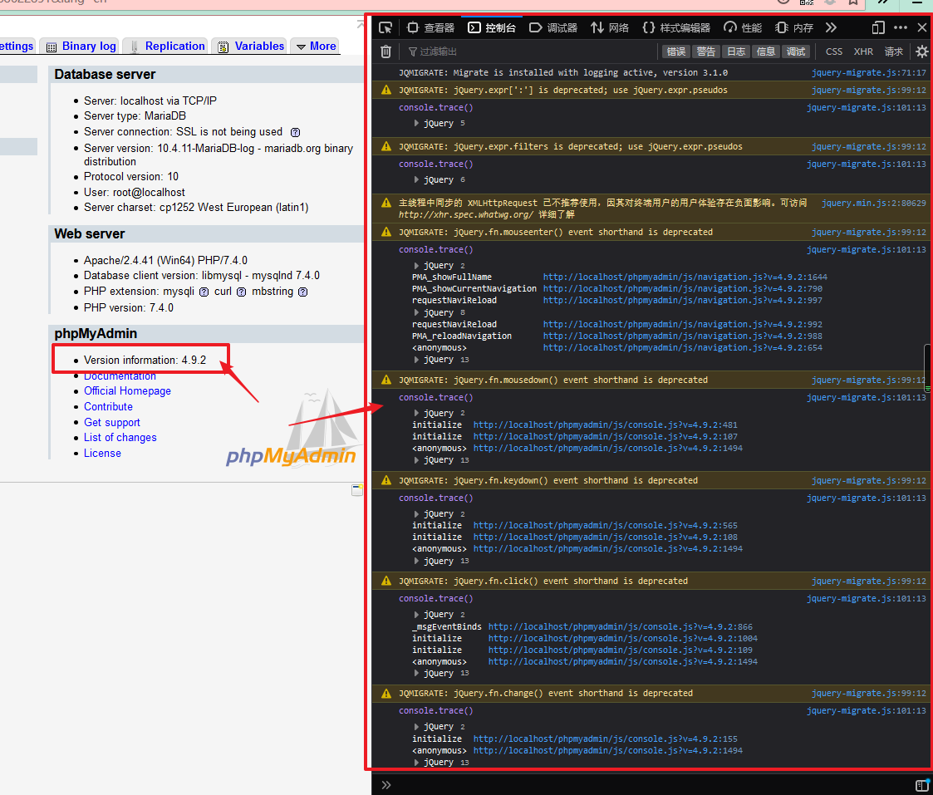Expand the first console.trace() jQuery entry
The width and height of the screenshot is (933, 795).
tap(422, 123)
